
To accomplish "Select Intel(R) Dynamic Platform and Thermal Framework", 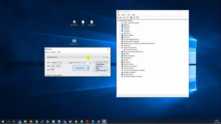I will 139,43.
